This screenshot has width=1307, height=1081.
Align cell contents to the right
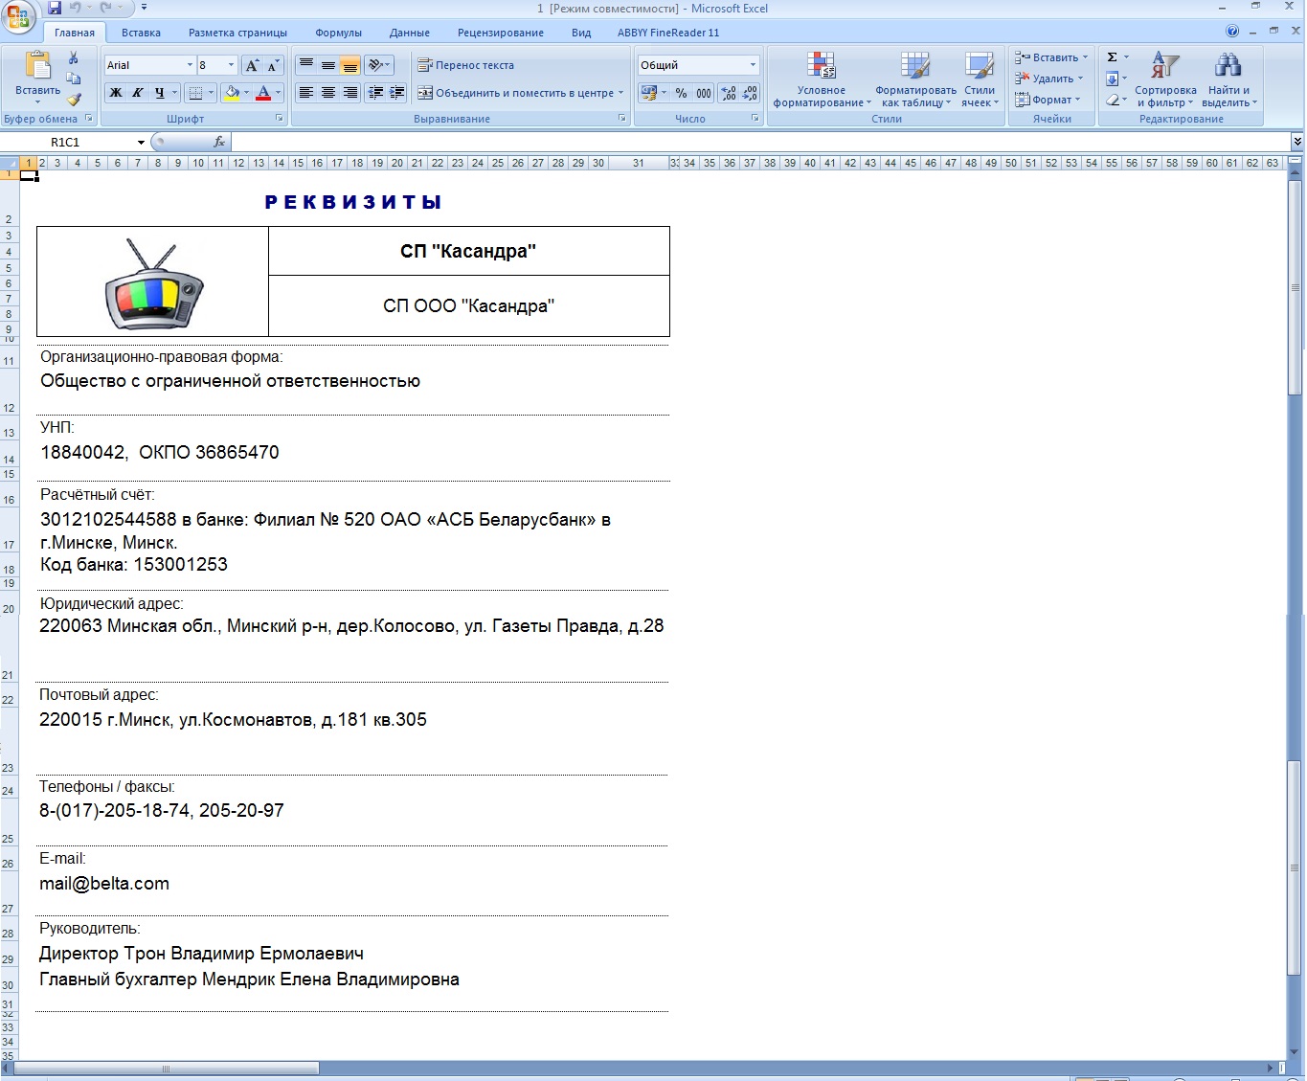[350, 93]
